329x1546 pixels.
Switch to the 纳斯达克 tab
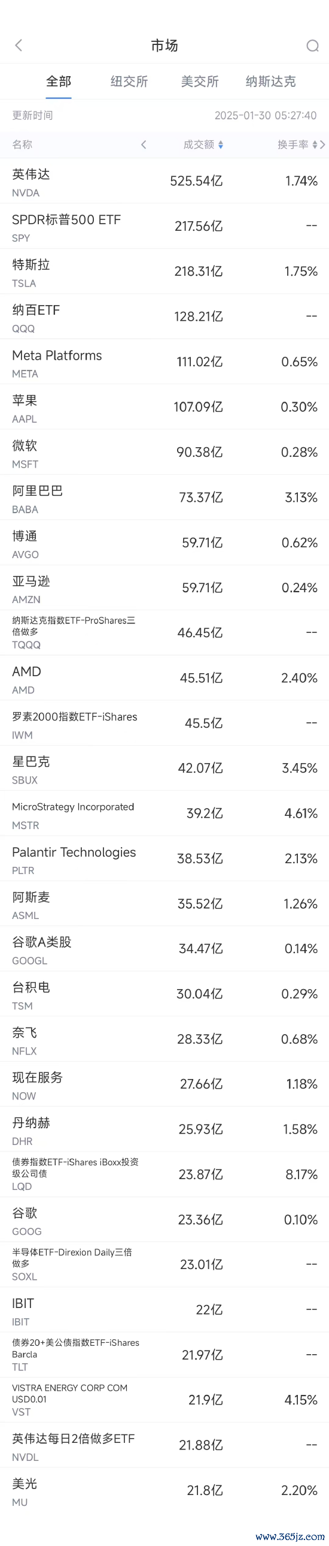(270, 81)
